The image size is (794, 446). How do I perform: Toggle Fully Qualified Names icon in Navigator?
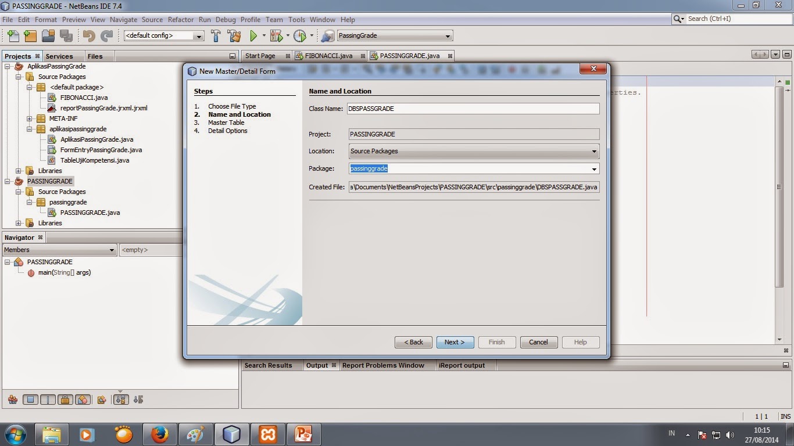point(102,400)
